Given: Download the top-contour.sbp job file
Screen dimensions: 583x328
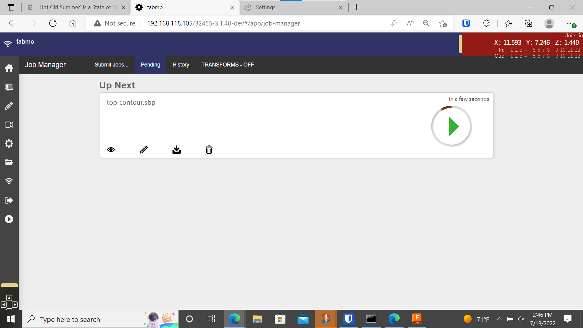Looking at the screenshot, I should 176,149.
